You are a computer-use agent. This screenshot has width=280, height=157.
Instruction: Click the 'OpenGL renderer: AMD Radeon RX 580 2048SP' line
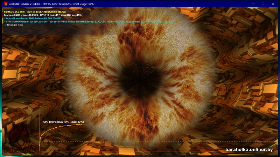pos(32,18)
